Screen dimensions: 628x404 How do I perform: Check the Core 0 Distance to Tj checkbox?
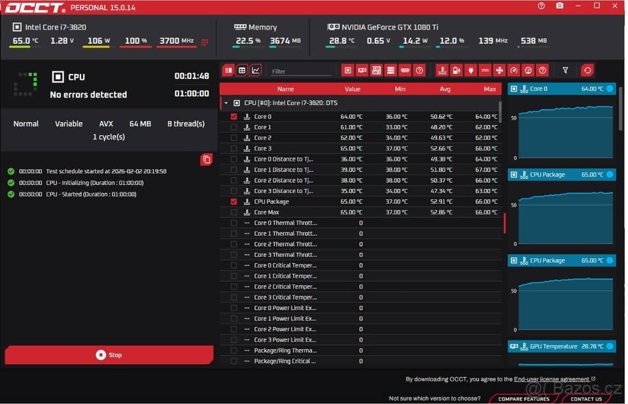point(234,159)
